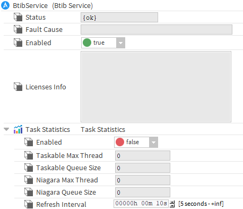This screenshot has width=243, height=209.
Task: Click the cube icon beside top Enabled
Action: (x=18, y=43)
